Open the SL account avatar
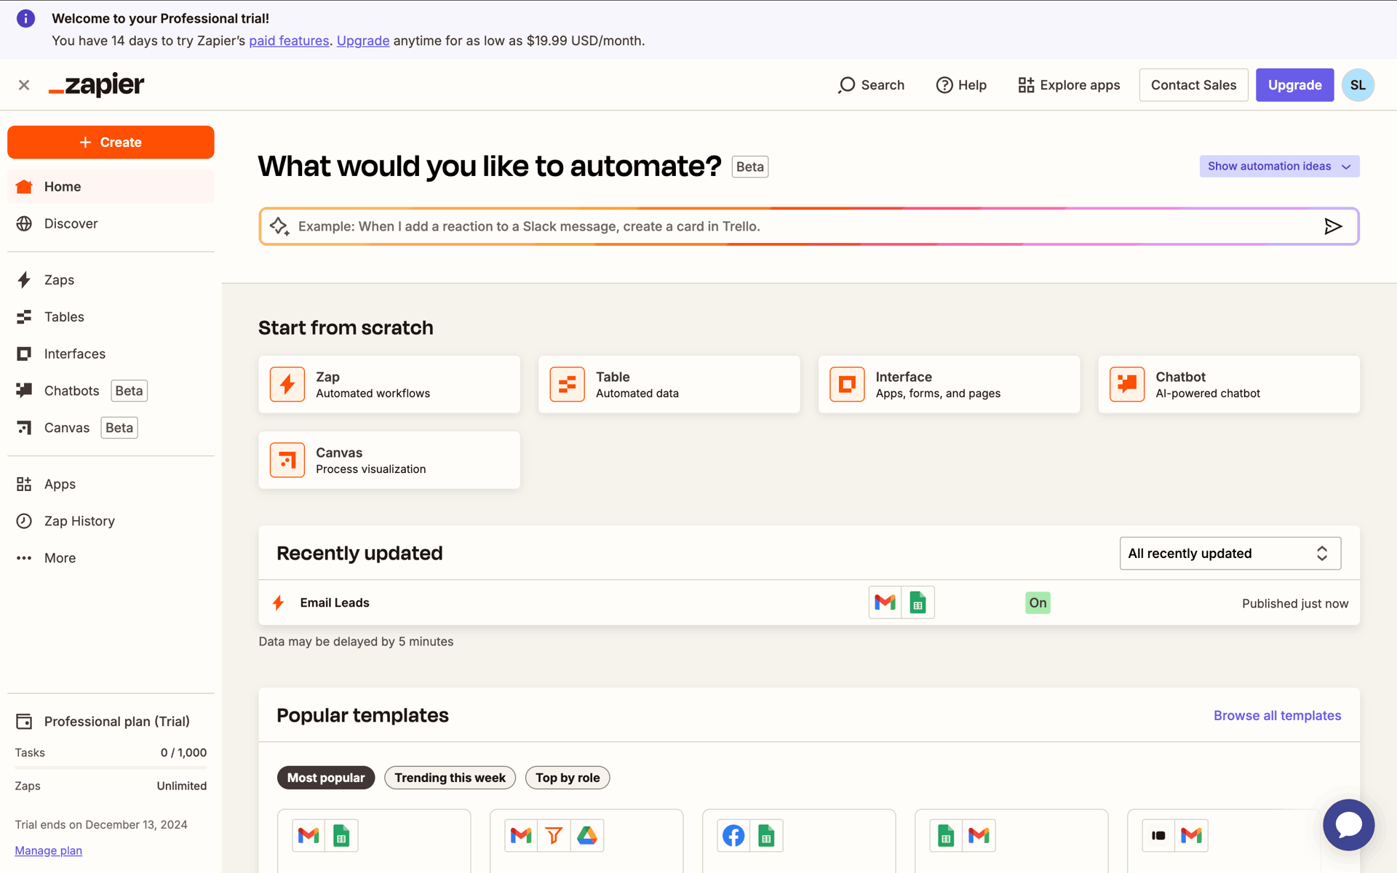The height and width of the screenshot is (873, 1397). 1358,85
